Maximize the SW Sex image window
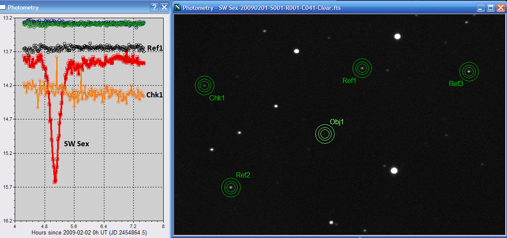 coord(491,8)
